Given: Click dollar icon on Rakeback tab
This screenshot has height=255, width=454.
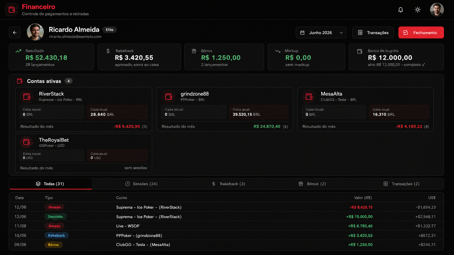Looking at the screenshot, I should (x=214, y=184).
